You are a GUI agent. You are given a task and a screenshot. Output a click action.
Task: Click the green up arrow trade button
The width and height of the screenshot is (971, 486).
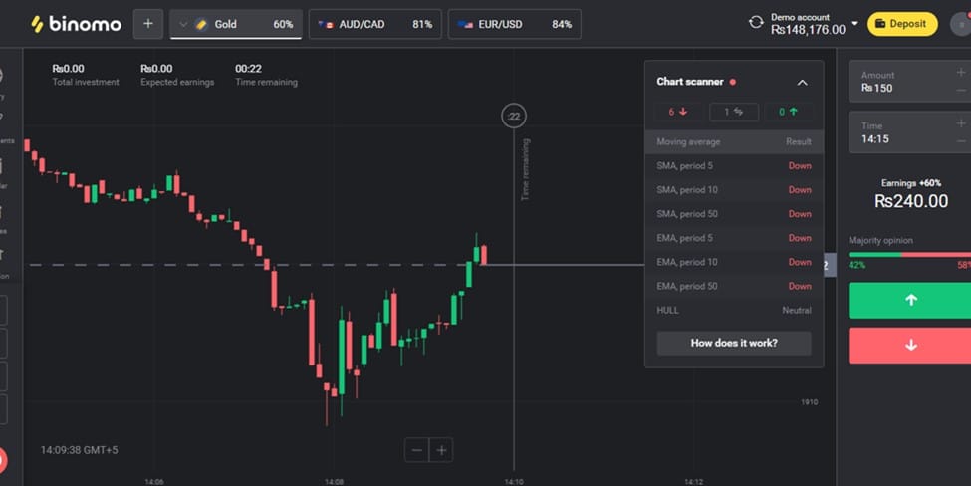click(909, 301)
